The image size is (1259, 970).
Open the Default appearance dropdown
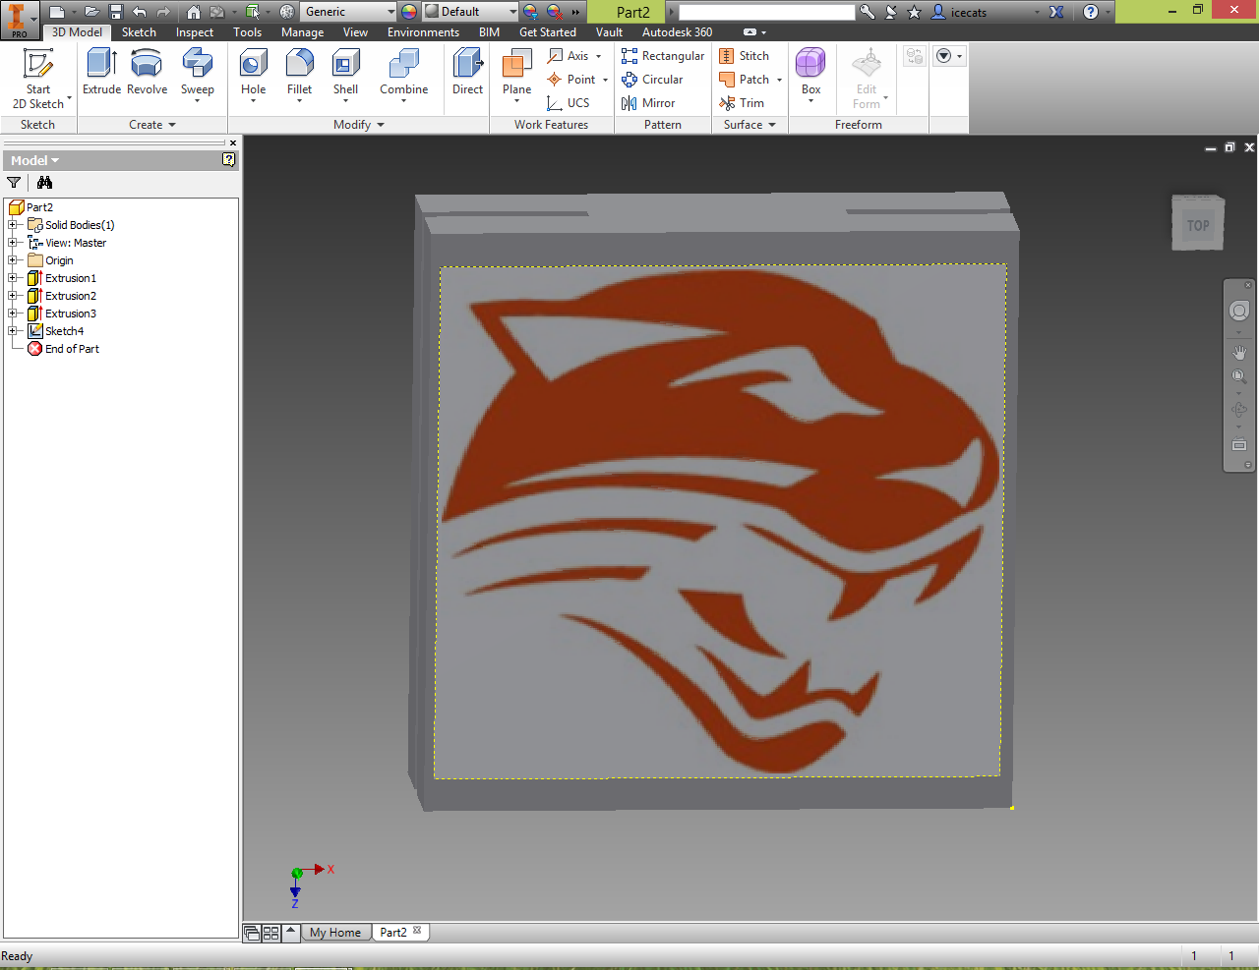click(470, 12)
